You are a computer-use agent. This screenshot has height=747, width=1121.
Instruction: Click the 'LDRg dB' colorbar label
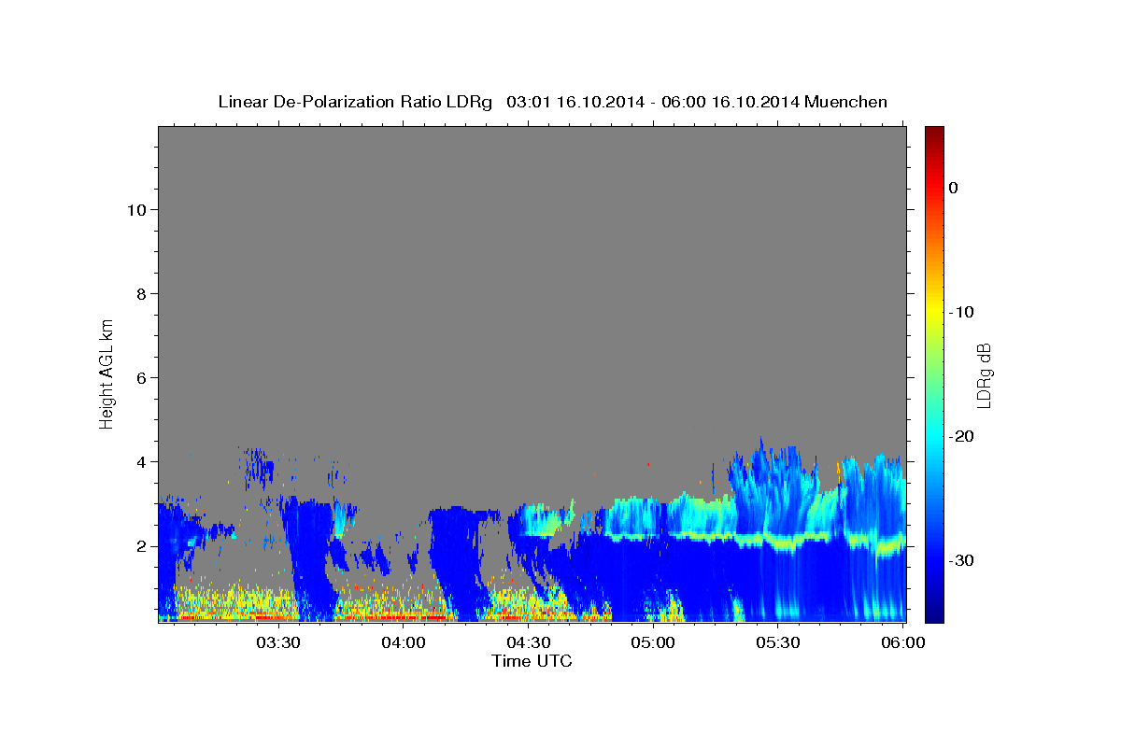point(984,375)
